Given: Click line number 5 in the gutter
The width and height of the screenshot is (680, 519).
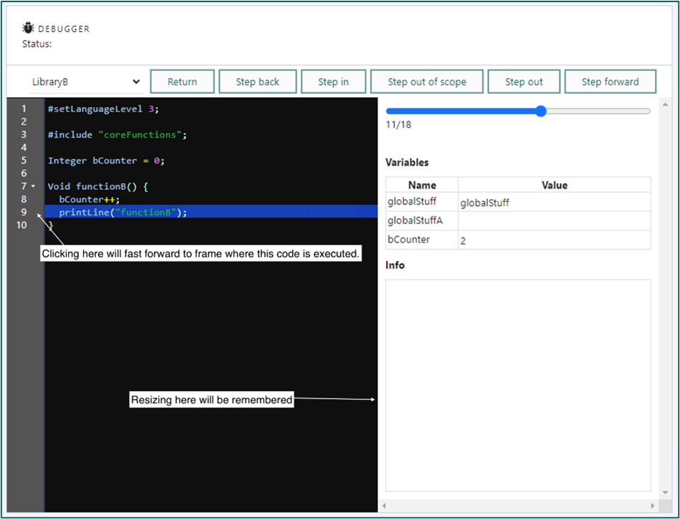Looking at the screenshot, I should (x=24, y=160).
